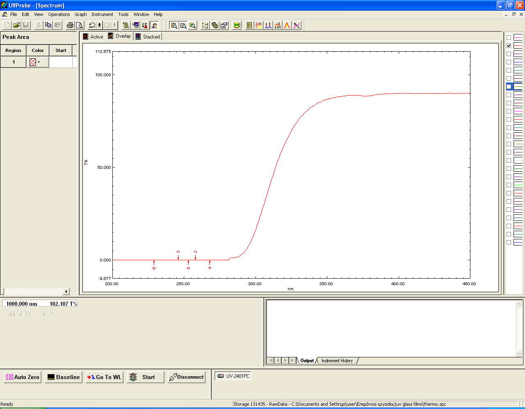Open the file properties tree icon
Image resolution: width=525 pixels, height=409 pixels.
(x=205, y=25)
